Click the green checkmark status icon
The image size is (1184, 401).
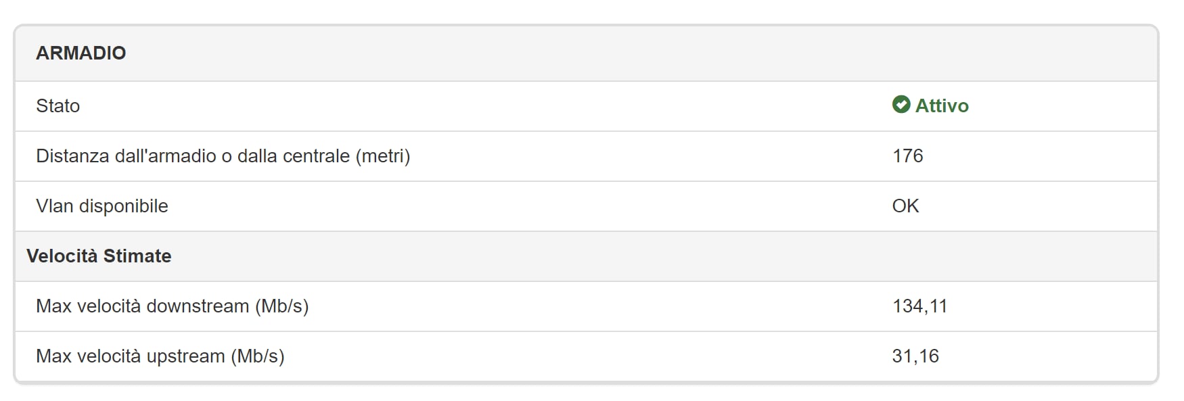(901, 105)
